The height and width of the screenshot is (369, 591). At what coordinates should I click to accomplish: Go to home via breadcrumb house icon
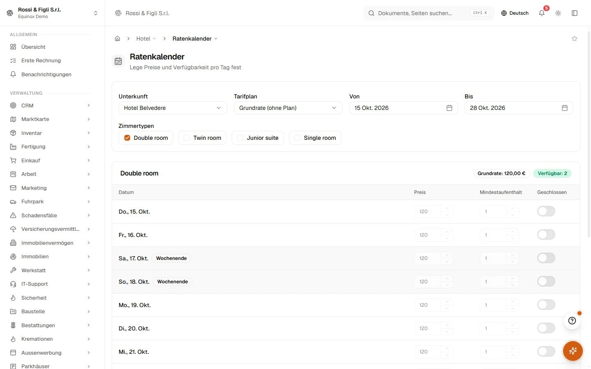(117, 39)
